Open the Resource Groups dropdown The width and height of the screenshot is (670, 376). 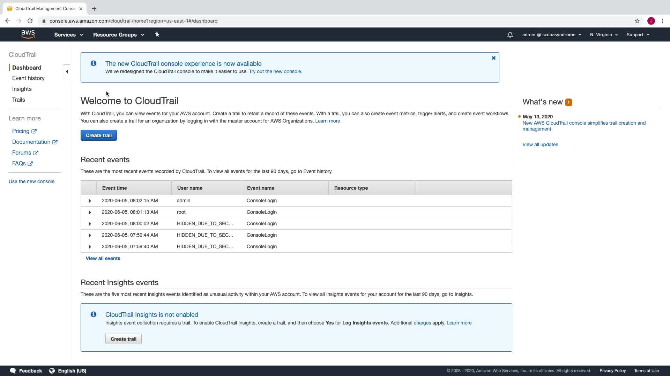click(x=118, y=35)
